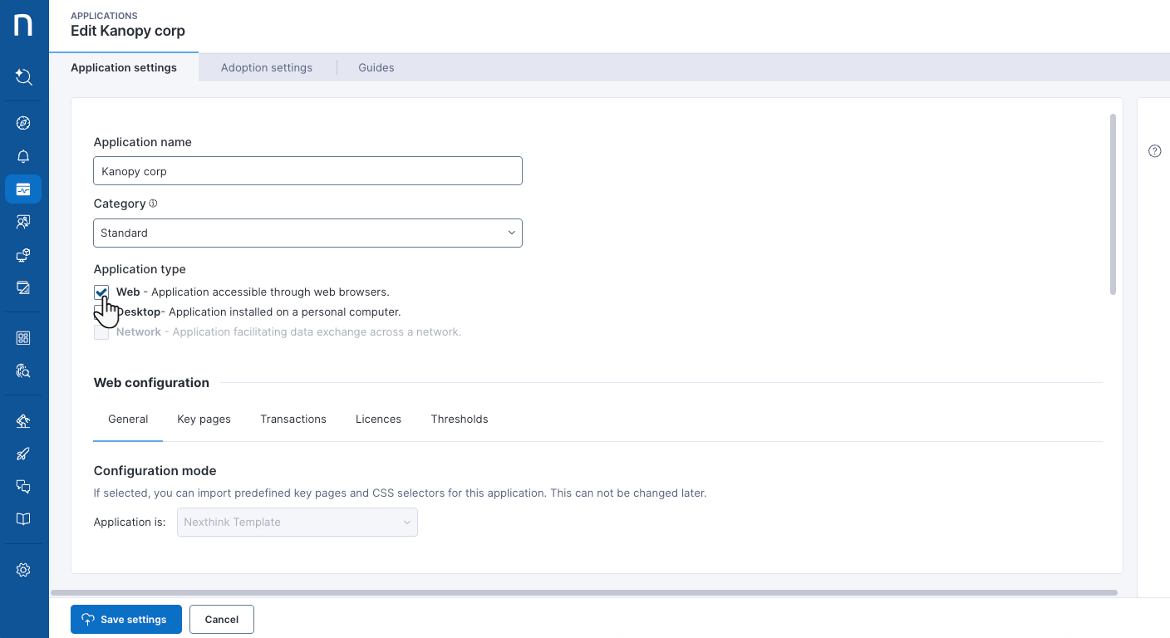Open the alerts bell icon
This screenshot has height=638, width=1170.
(23, 156)
